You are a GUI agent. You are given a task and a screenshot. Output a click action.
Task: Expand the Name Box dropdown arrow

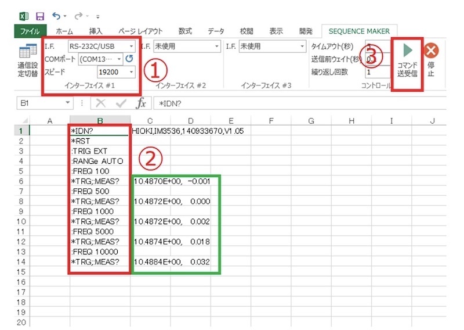point(67,103)
